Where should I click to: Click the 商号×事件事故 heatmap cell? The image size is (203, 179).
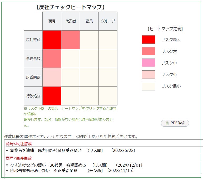52,59
